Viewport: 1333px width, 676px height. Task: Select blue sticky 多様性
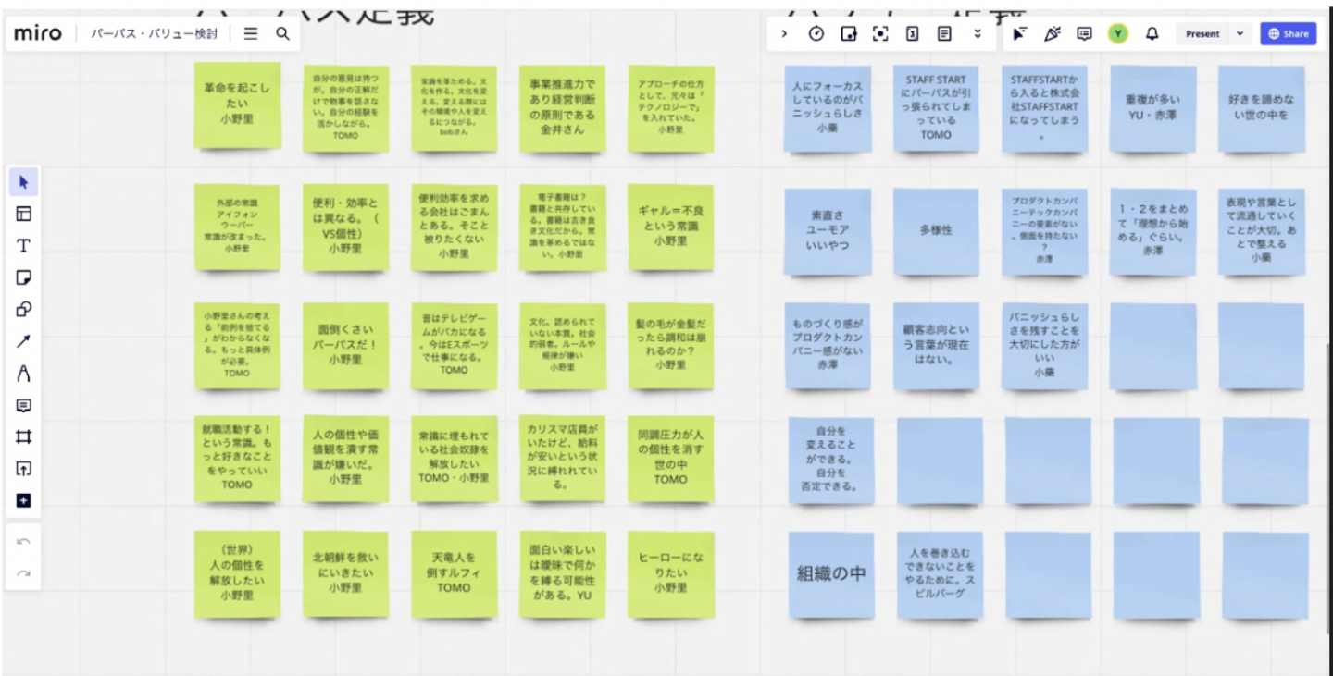tap(936, 231)
